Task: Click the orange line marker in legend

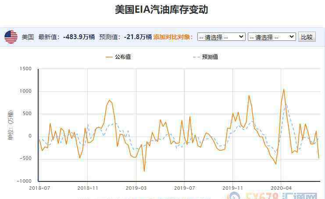Action: pyautogui.click(x=109, y=57)
